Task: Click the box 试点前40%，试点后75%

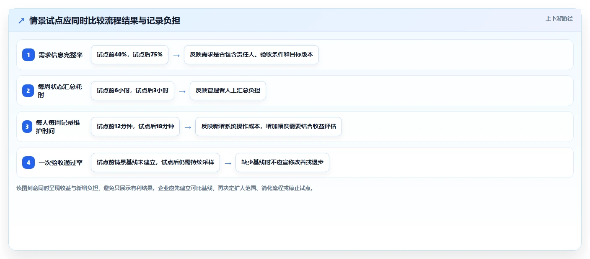Action: [129, 55]
